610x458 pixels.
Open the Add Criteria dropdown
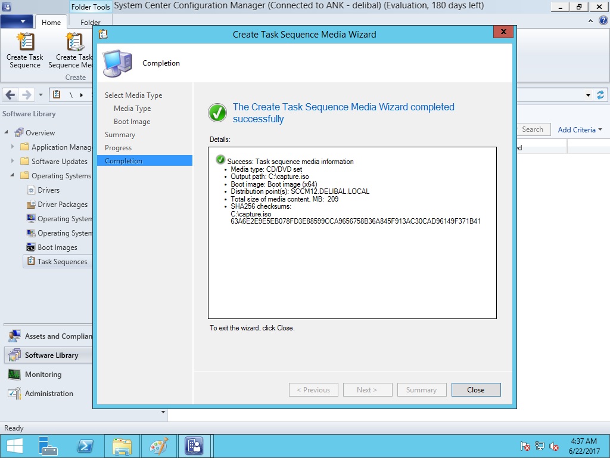coord(580,129)
